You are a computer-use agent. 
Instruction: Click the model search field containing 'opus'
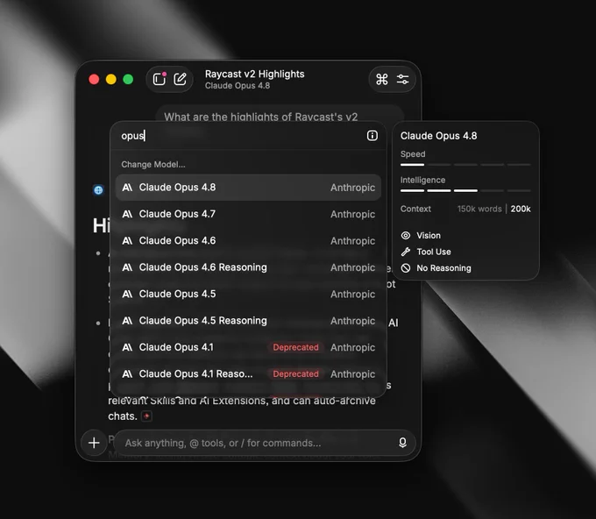239,136
